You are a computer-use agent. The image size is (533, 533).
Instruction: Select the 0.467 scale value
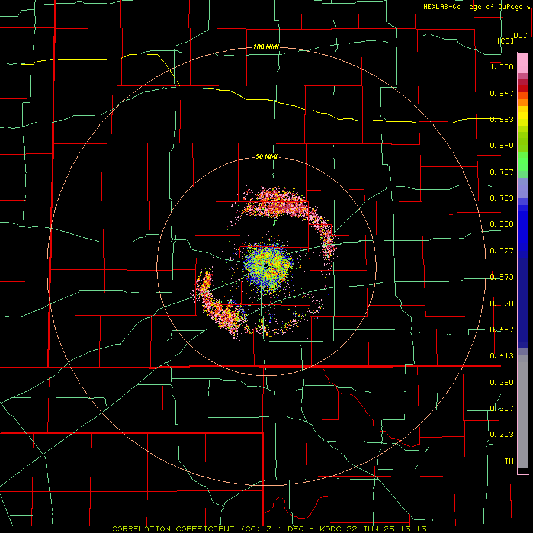(x=502, y=330)
